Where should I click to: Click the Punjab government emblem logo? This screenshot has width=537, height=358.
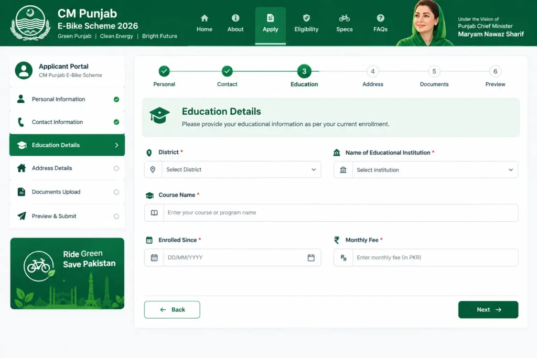coord(30,23)
